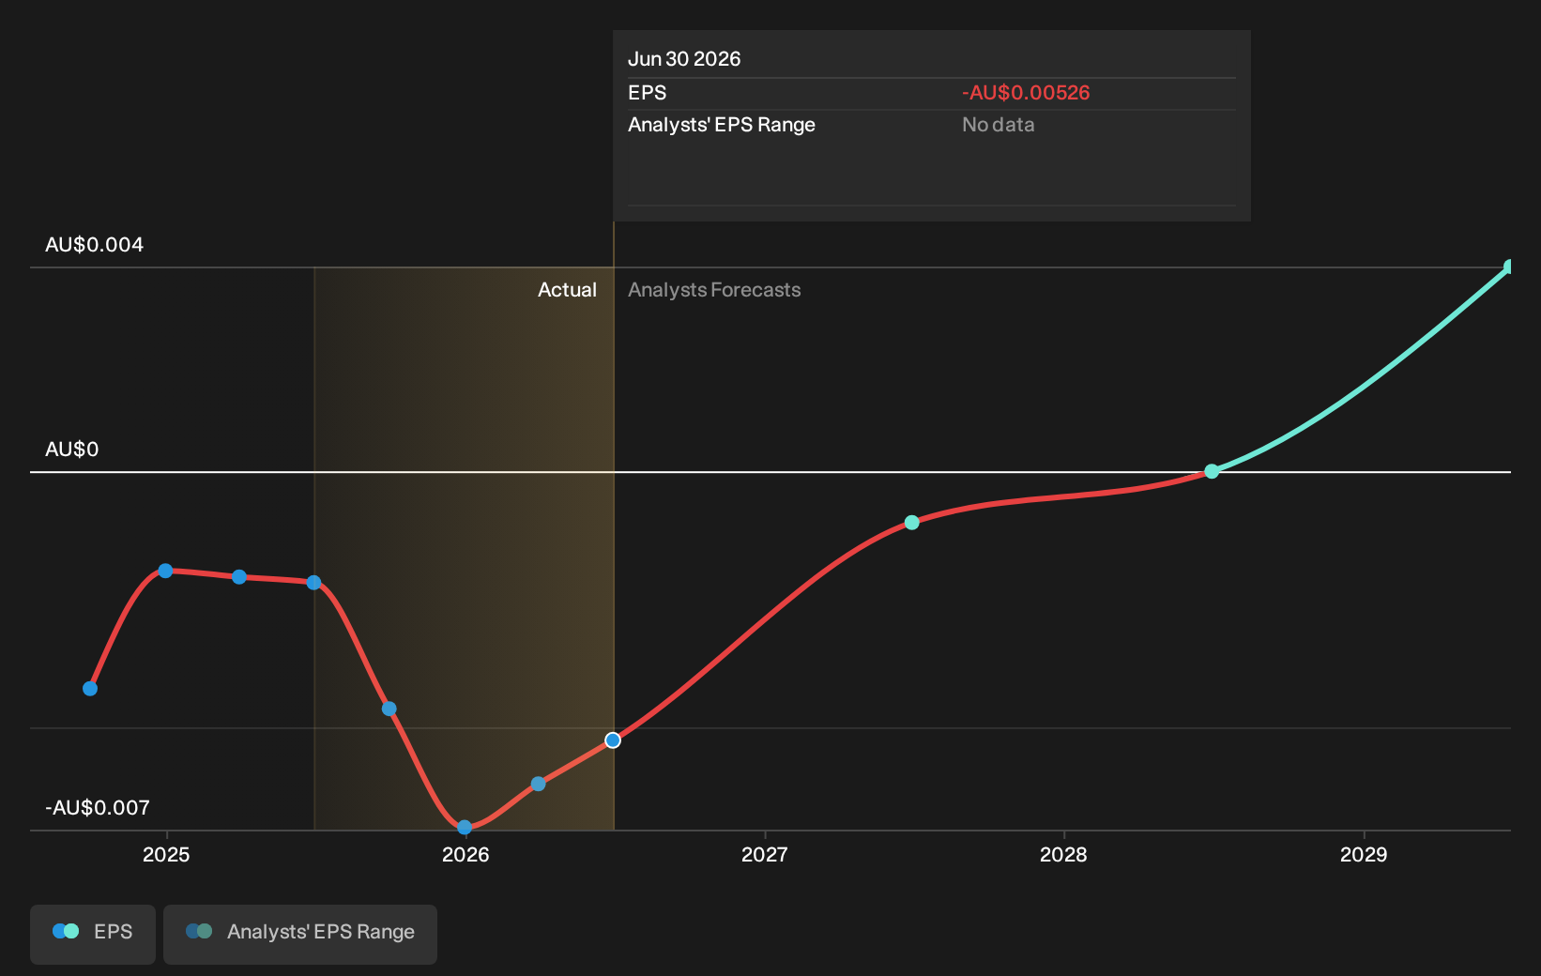Click the second EPS point in early 2025
The width and height of the screenshot is (1541, 976).
(239, 576)
